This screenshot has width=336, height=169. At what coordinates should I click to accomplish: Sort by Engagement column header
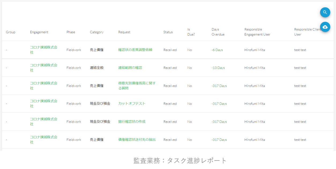(39, 32)
